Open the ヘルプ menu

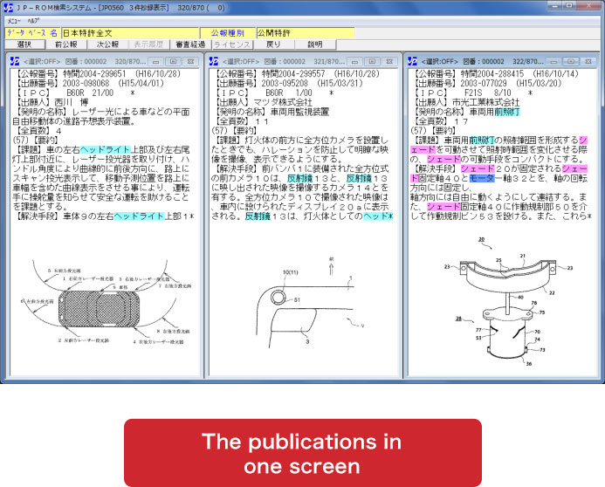pos(33,19)
